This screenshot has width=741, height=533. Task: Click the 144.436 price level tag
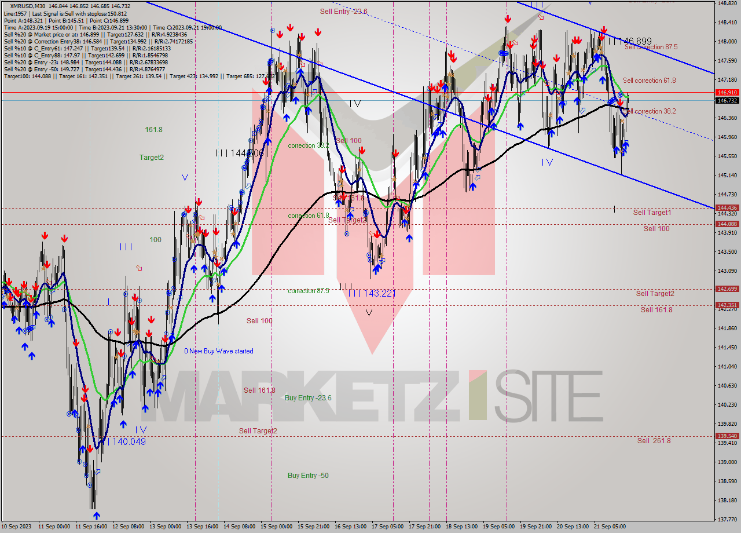(x=727, y=208)
